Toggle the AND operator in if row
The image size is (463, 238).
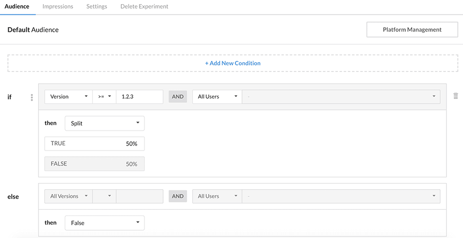[177, 97]
